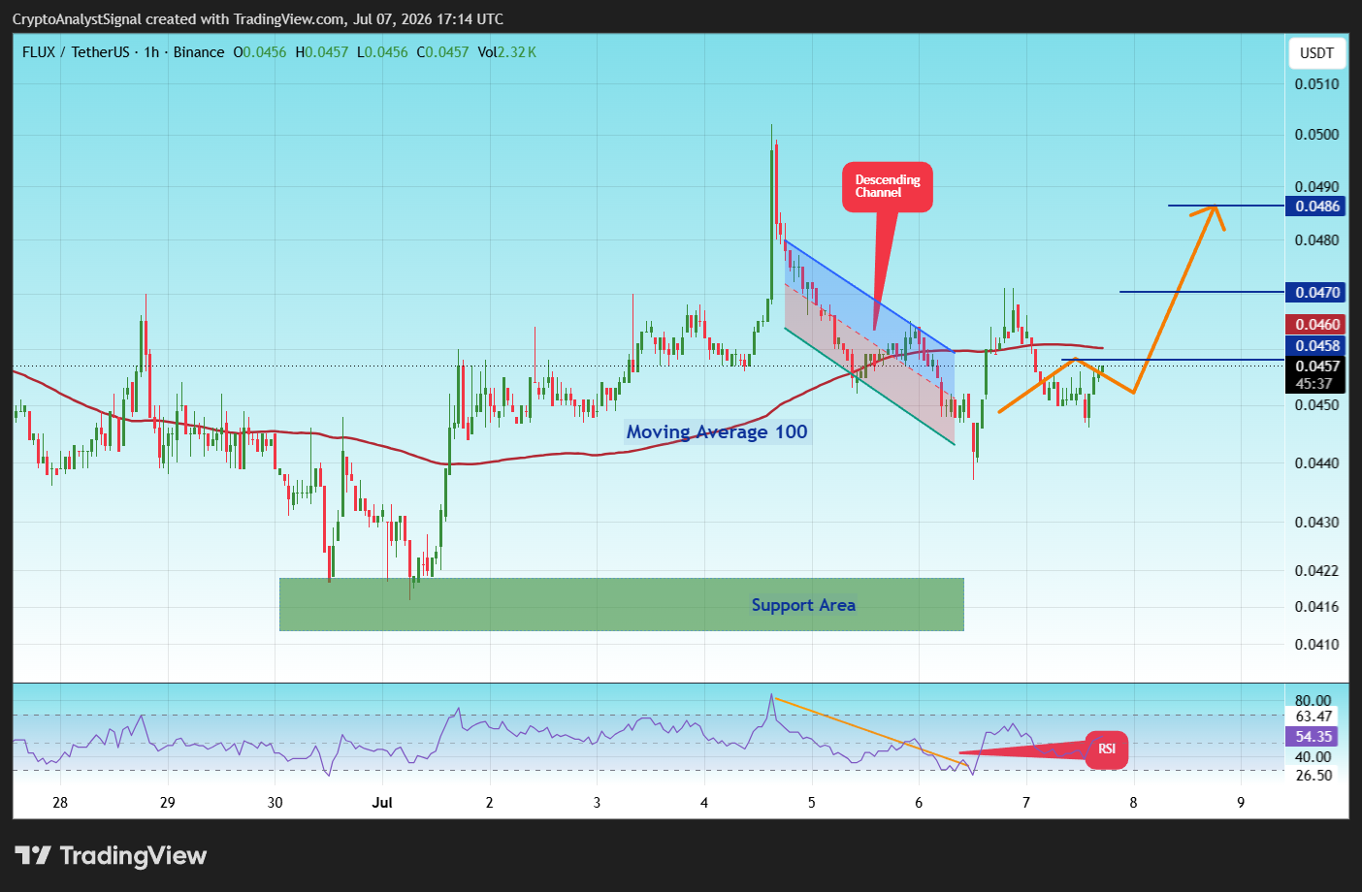Click the date 30 on the time axis
This screenshot has width=1362, height=892.
point(276,802)
